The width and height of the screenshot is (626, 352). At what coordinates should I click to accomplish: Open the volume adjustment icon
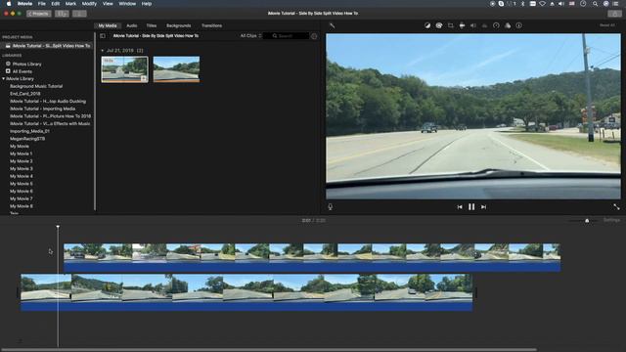point(473,25)
